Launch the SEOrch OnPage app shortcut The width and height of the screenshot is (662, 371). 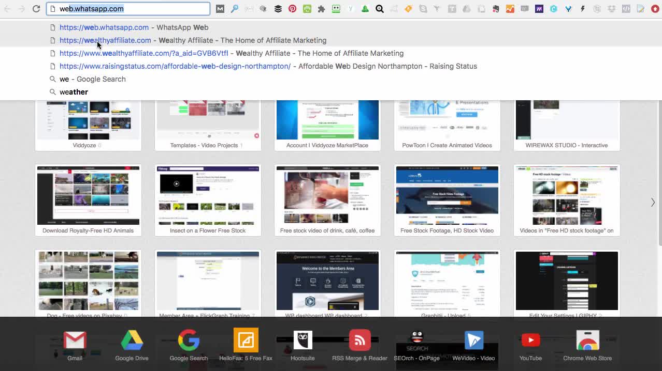[x=416, y=345]
